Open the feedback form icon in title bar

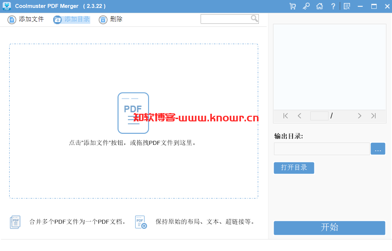point(347,6)
